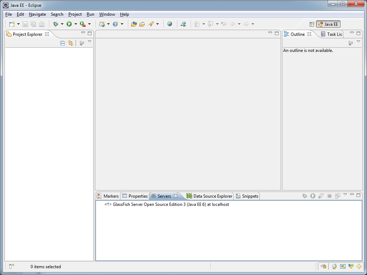The image size is (367, 275).
Task: Switch to the Markers tab
Action: (108, 196)
